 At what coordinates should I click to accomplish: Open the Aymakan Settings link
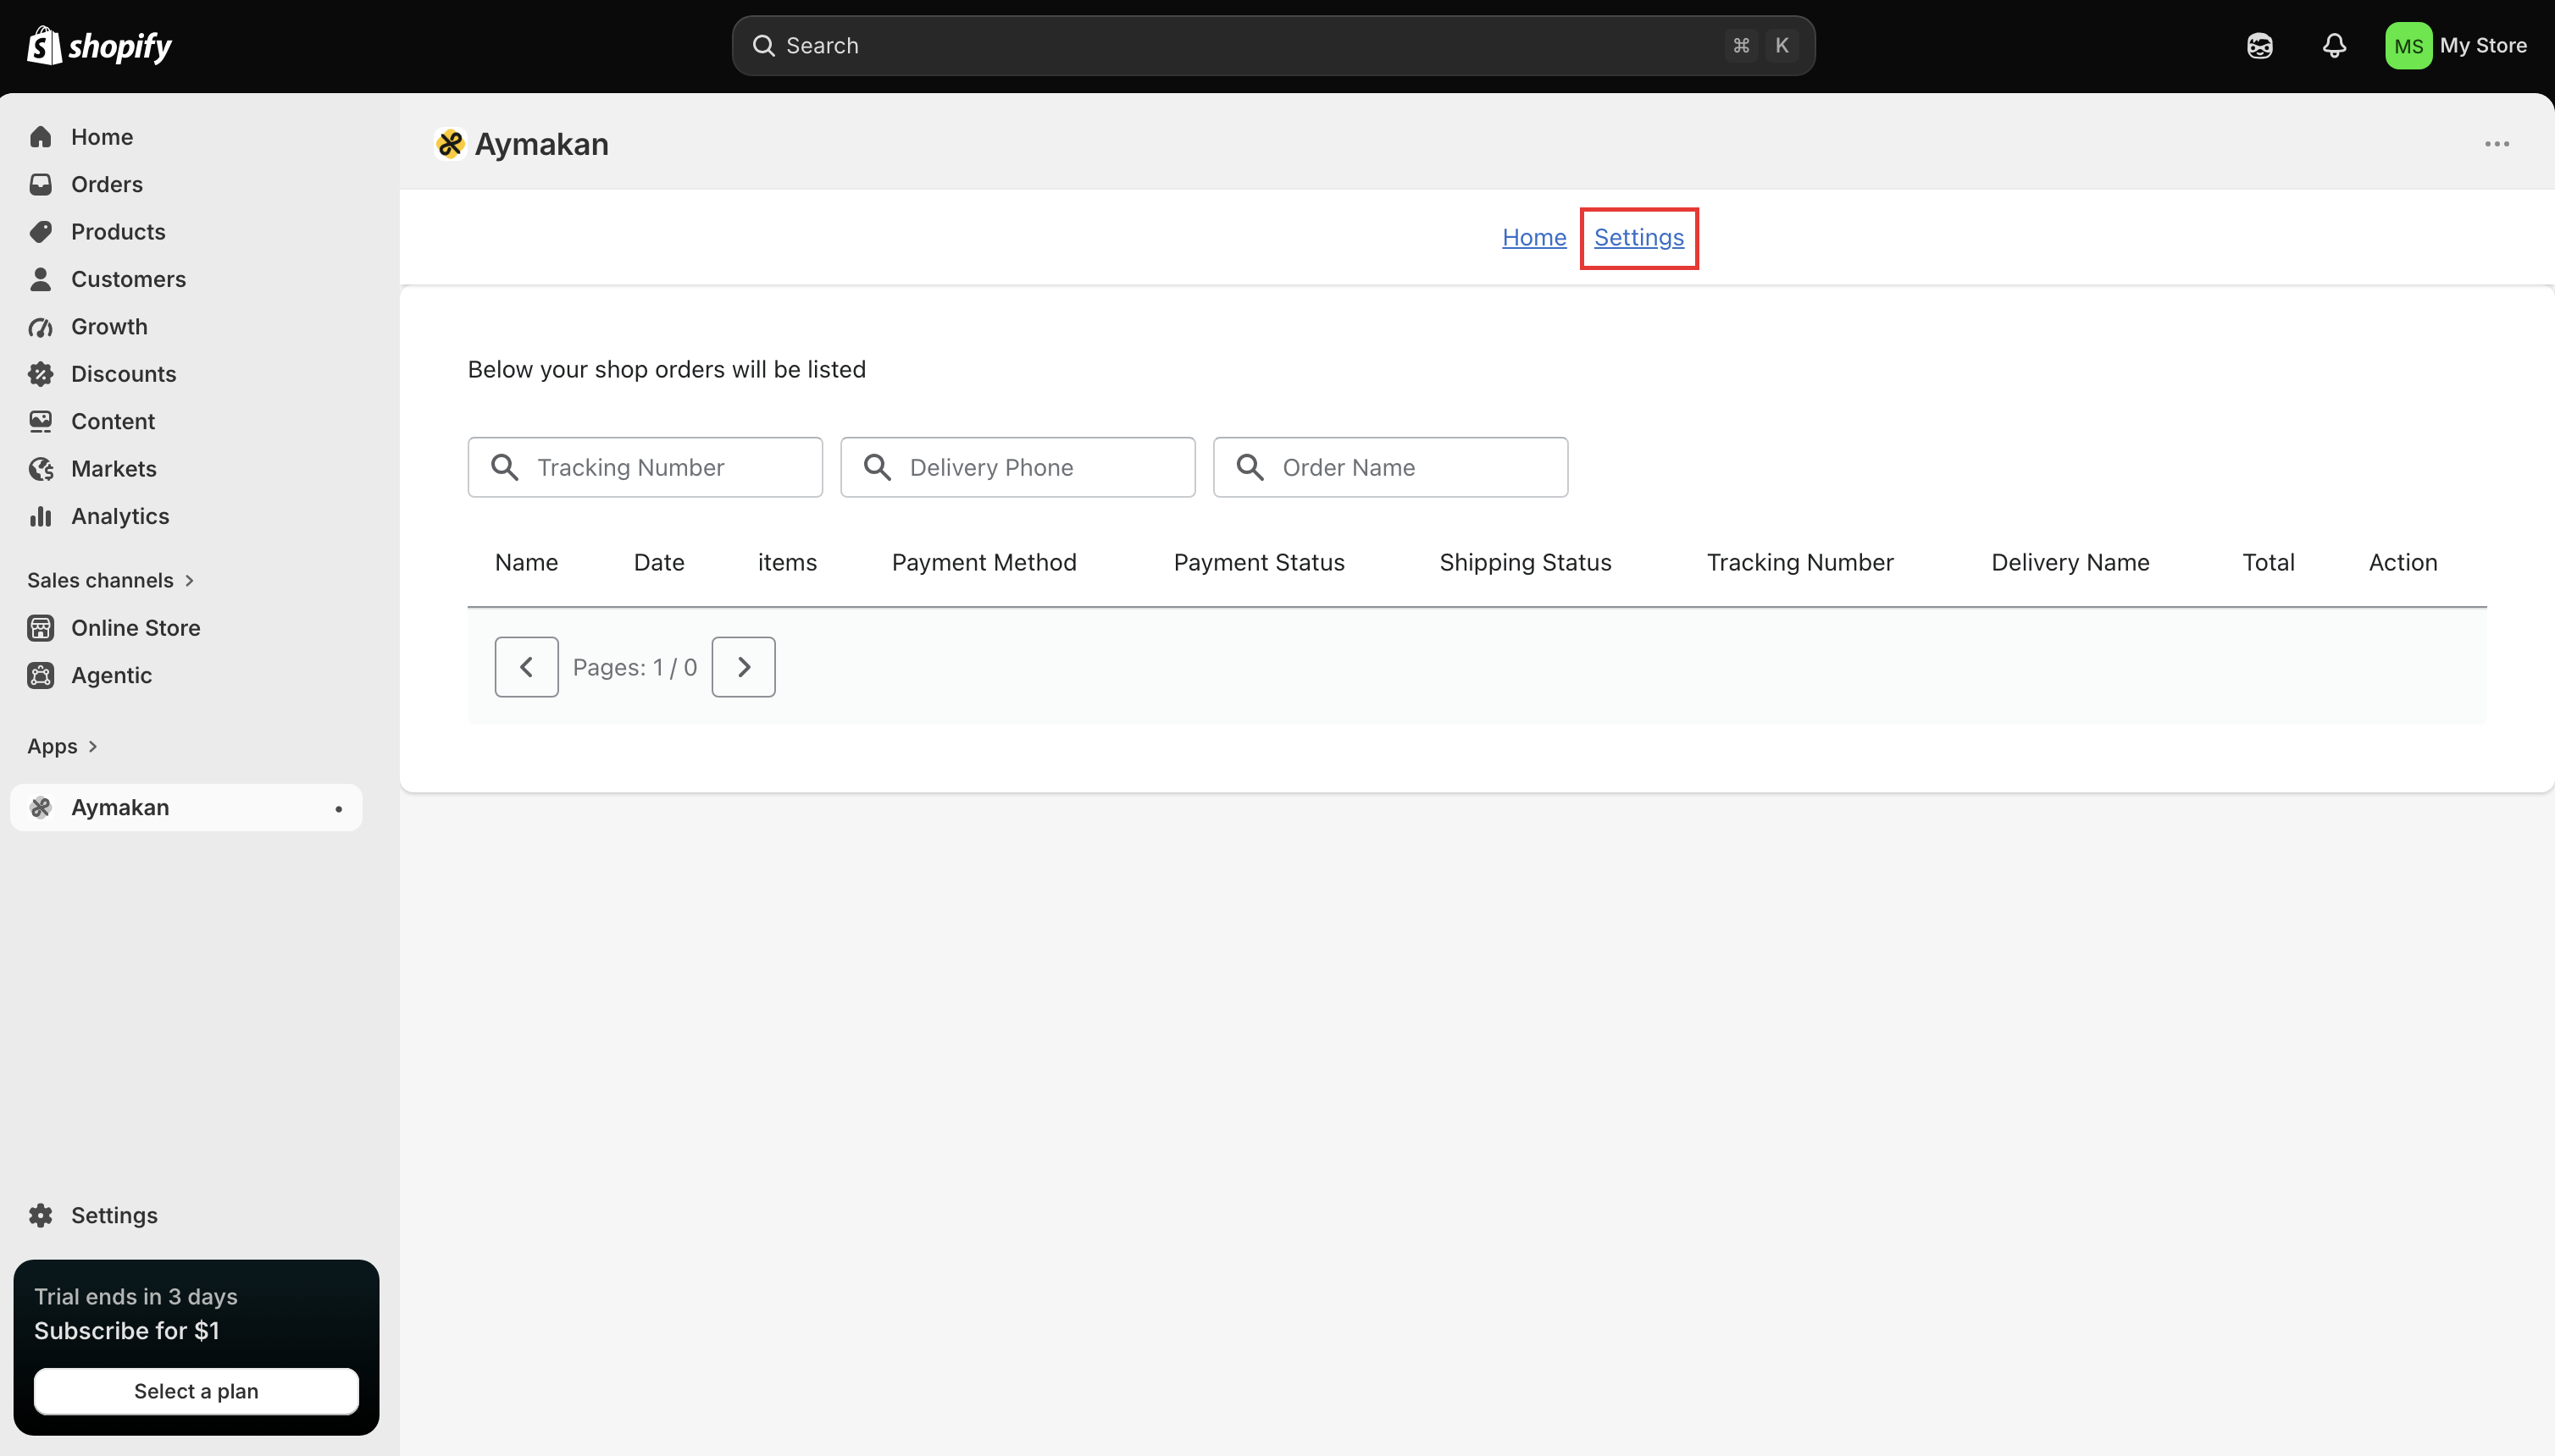(x=1638, y=238)
